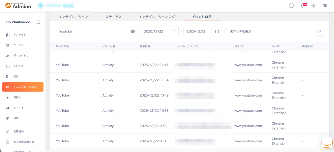This screenshot has height=152, width=334.
Task: Open the notifications bell icon
Action: coord(303,6)
